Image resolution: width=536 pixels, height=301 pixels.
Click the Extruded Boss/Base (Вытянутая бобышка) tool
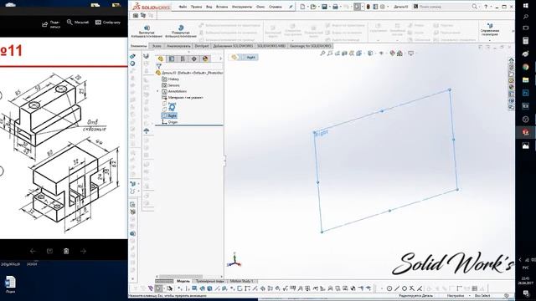[x=147, y=31]
